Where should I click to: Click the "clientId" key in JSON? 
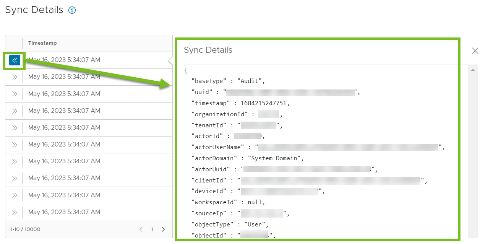[209, 181]
